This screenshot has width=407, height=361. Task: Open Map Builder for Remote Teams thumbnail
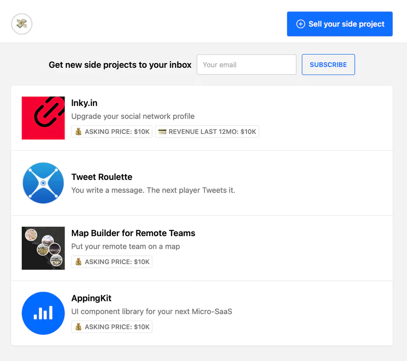[x=43, y=248]
